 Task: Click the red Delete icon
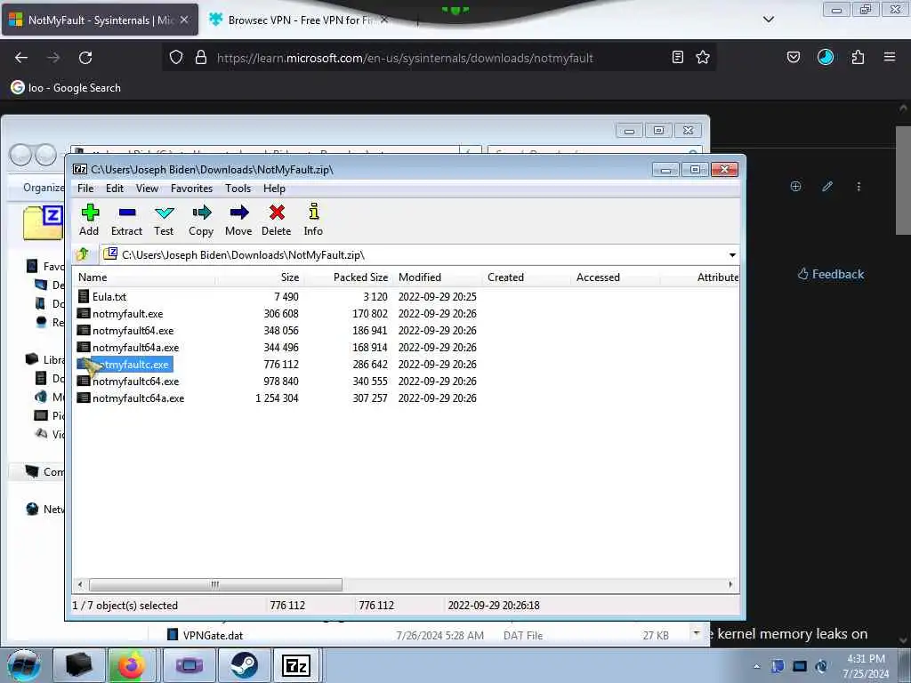pos(277,220)
